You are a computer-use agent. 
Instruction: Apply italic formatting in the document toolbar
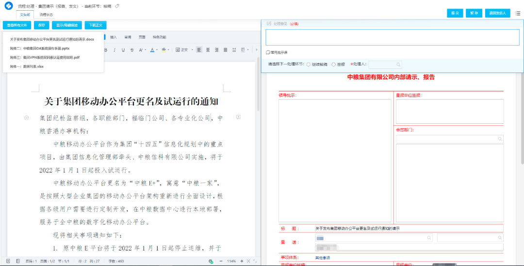point(115,50)
